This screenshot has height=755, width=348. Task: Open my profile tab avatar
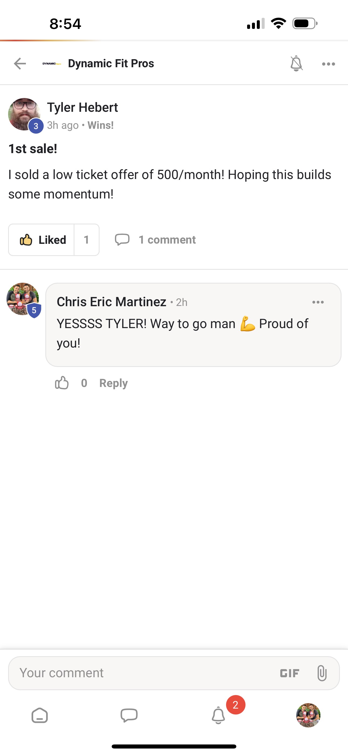(308, 715)
